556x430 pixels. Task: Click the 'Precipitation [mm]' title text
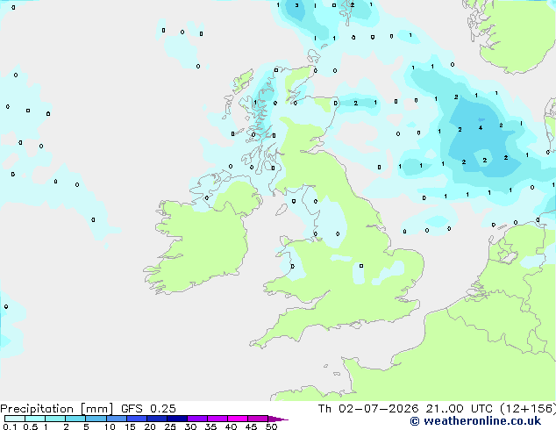coord(57,409)
